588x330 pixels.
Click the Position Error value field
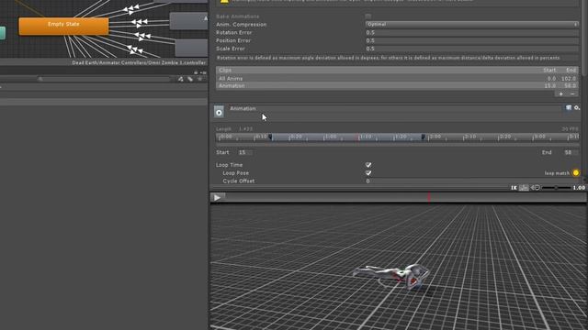471,40
